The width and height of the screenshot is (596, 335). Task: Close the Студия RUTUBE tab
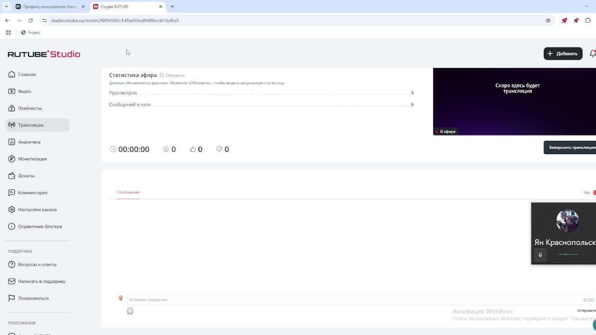click(x=161, y=7)
